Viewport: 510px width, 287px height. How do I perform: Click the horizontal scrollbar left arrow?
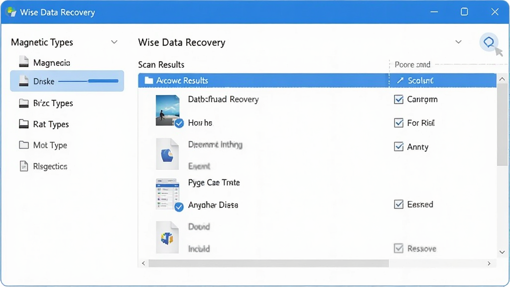coord(143,263)
